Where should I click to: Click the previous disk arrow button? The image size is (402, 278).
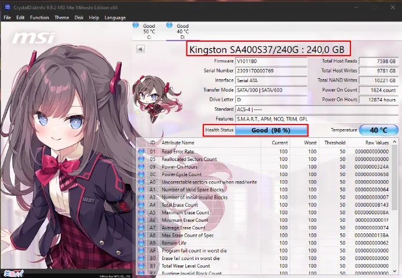point(141,49)
